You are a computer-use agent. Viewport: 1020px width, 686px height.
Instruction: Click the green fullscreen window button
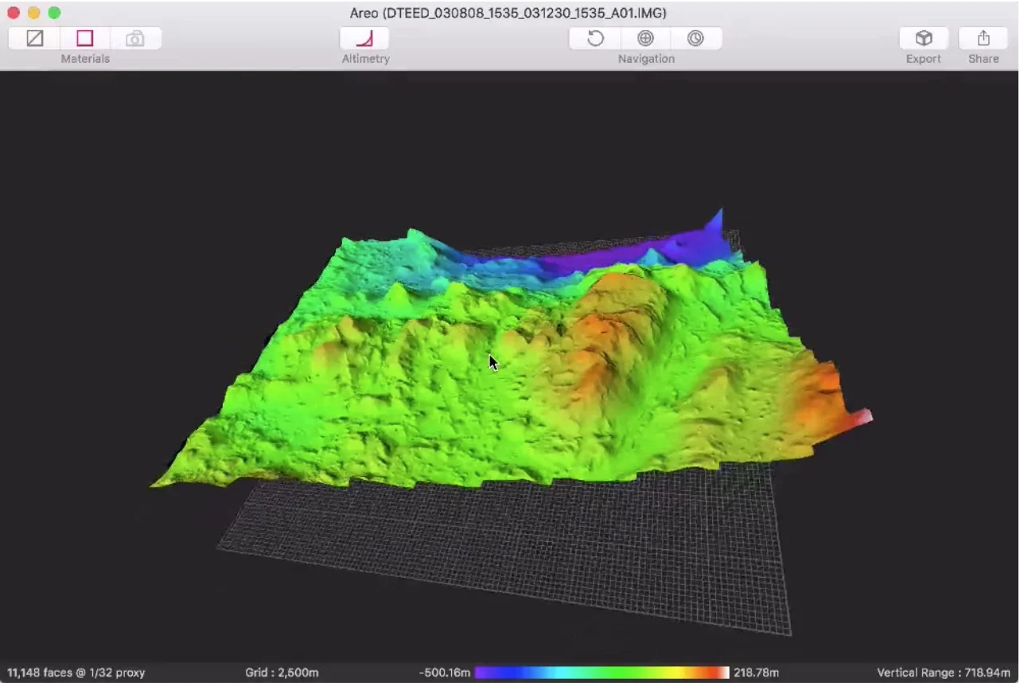coord(54,13)
